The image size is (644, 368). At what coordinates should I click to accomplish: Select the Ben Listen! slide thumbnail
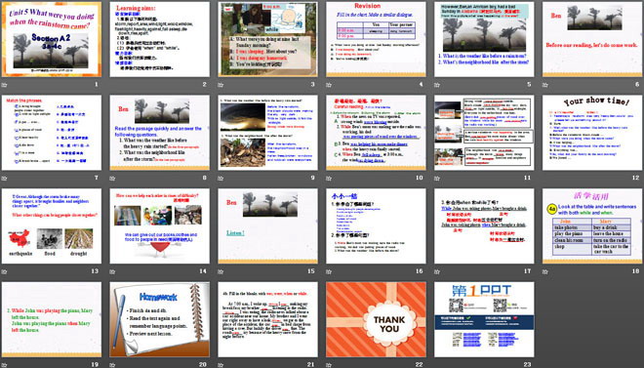point(267,225)
